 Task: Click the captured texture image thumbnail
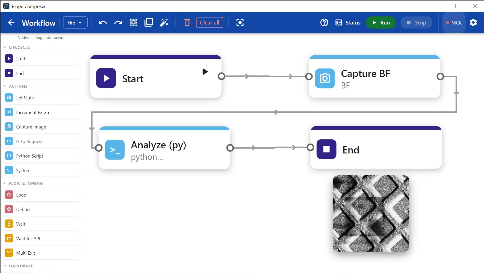[371, 213]
